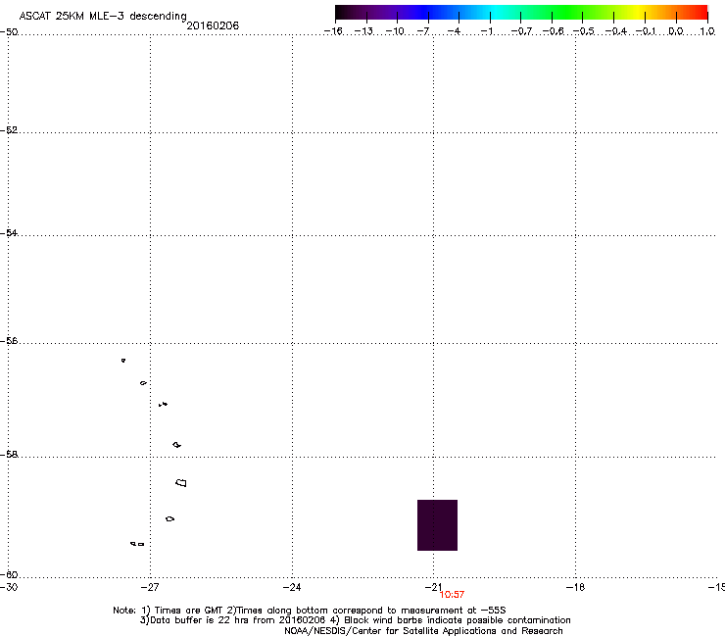
Task: Click the northernmost small island outline
Action: coord(123,361)
